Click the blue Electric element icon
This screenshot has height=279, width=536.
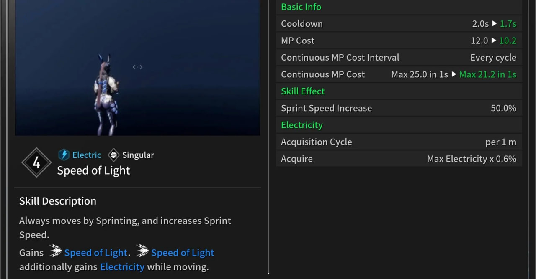coord(64,155)
